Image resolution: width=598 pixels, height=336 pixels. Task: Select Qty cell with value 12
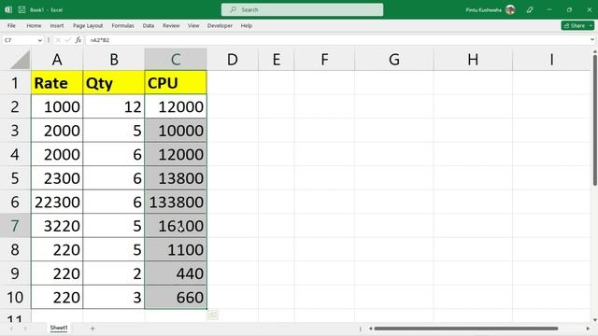(114, 106)
